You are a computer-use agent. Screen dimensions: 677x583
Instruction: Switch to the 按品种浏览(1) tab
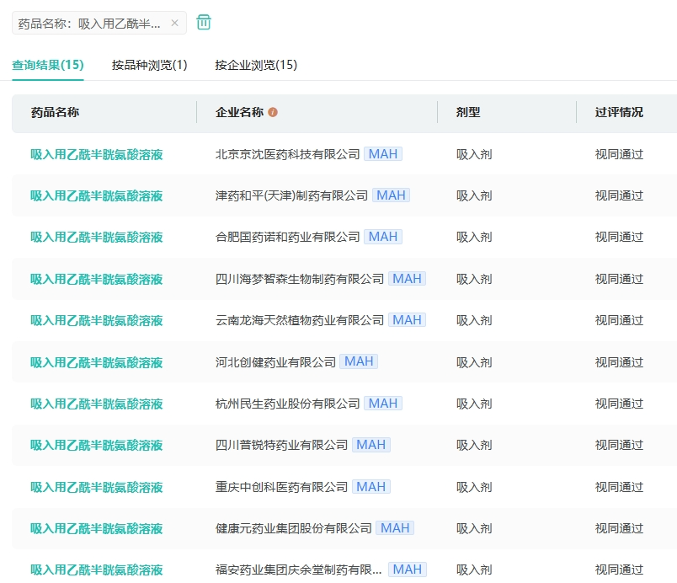coord(149,65)
